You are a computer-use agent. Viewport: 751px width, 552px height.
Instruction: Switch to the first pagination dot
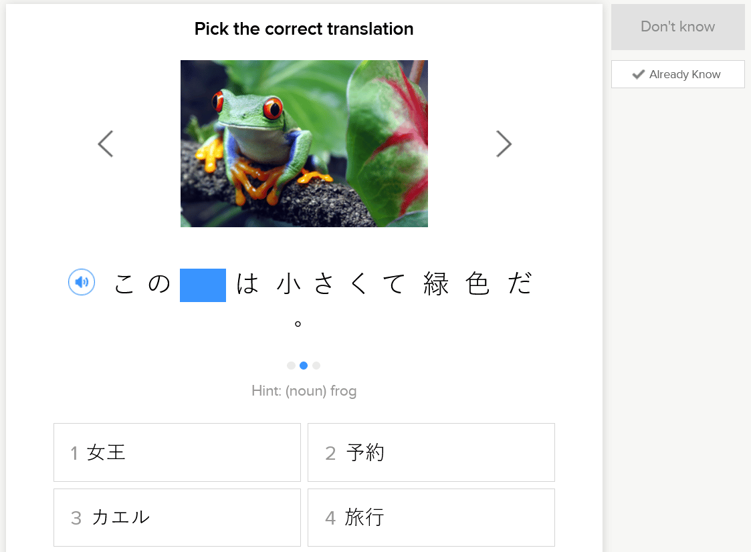tap(291, 366)
